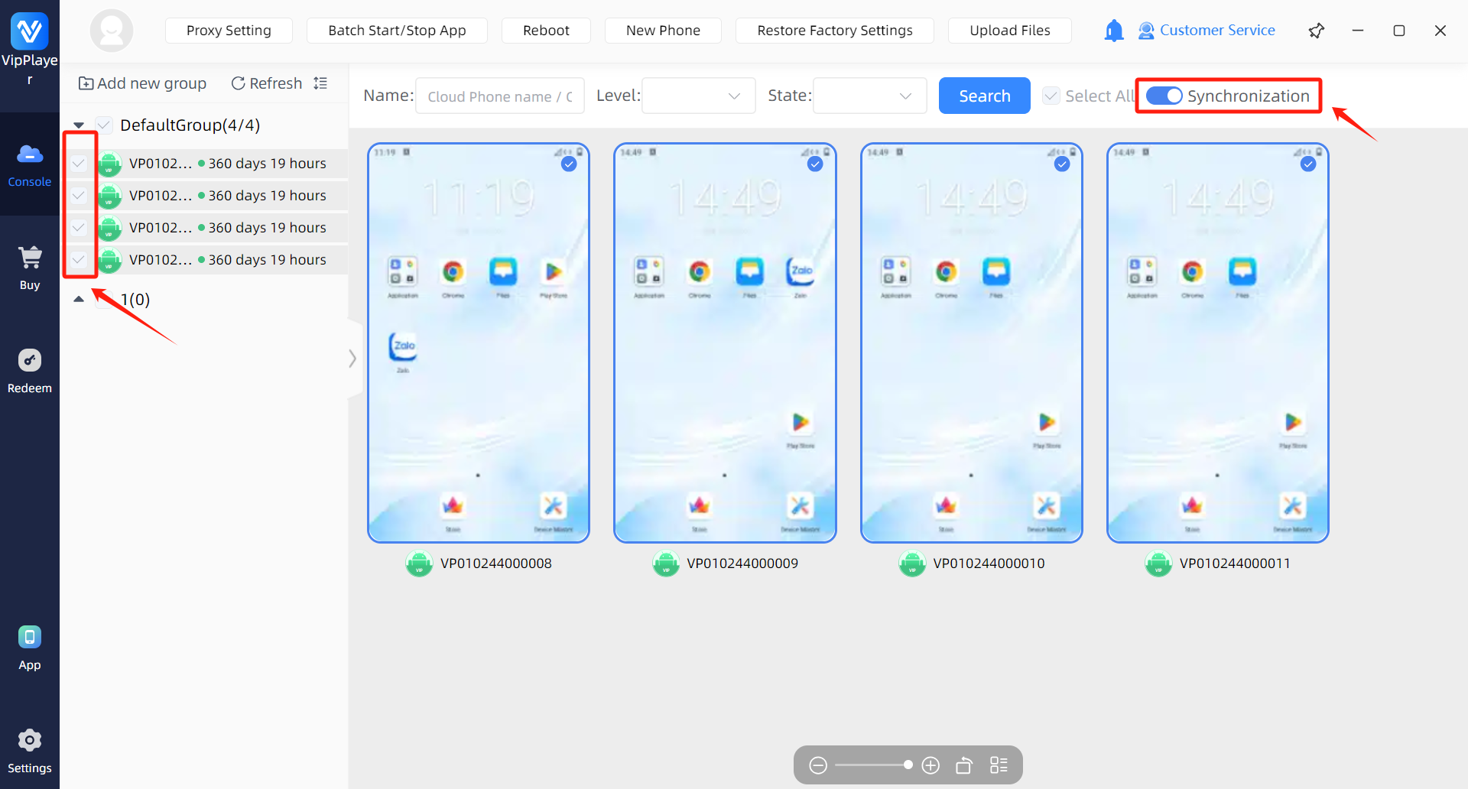Click the blue Search button

(984, 96)
